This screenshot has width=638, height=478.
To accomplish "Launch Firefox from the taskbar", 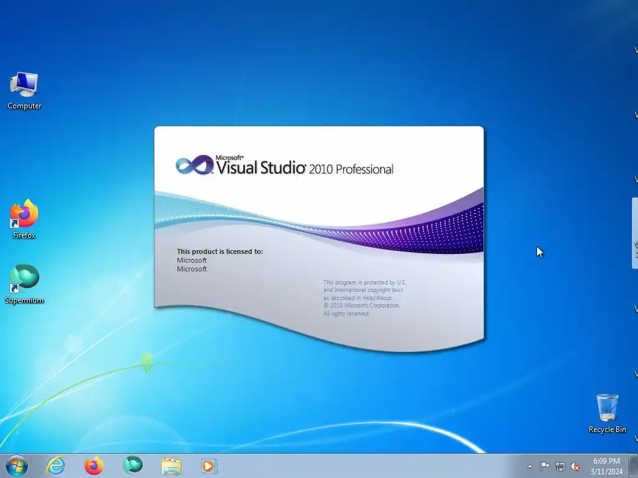I will (93, 466).
